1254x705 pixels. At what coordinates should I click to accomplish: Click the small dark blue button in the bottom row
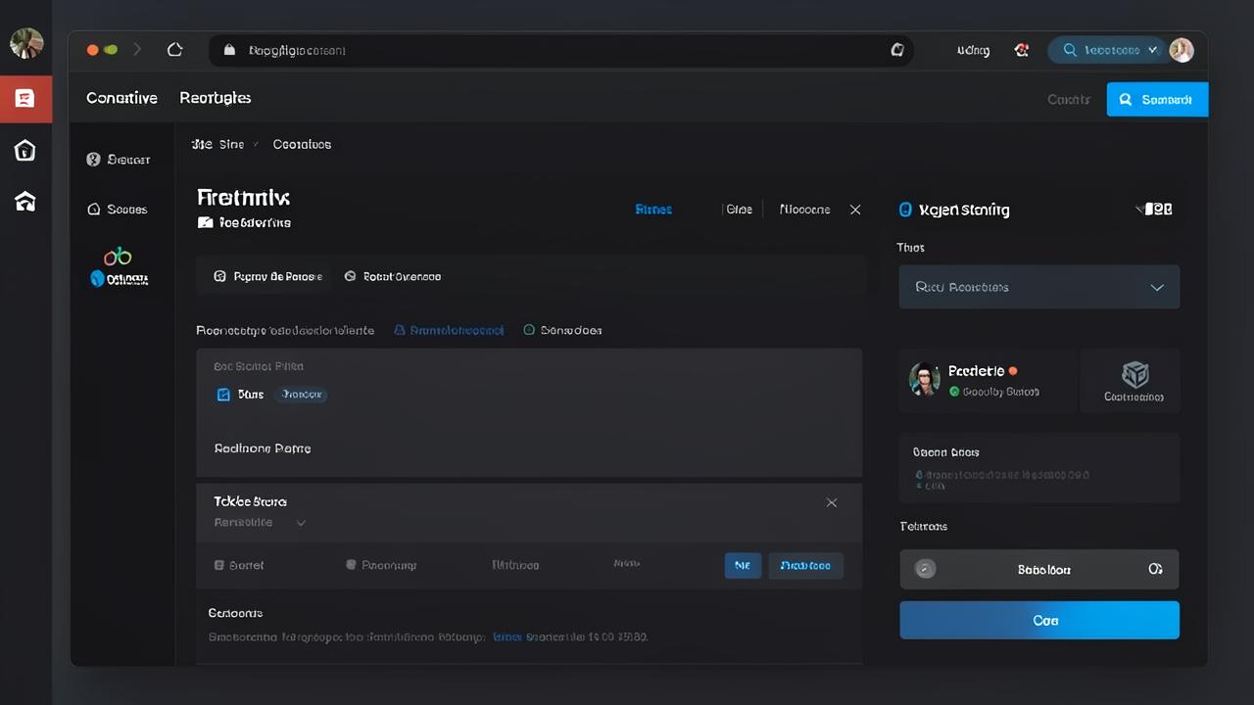click(x=743, y=565)
